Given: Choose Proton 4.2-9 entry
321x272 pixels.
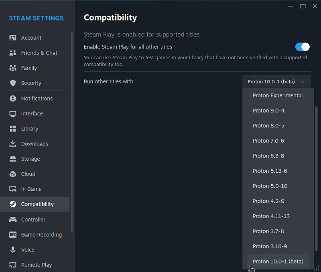Looking at the screenshot, I should [278, 201].
